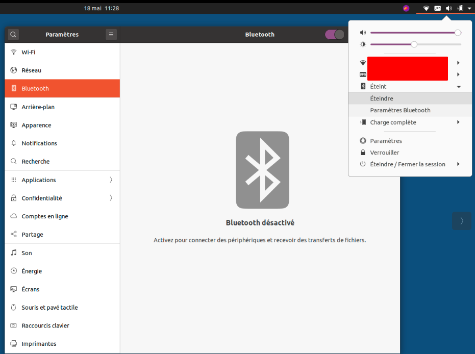Open Confidentialité chevron in sidebar

(111, 198)
